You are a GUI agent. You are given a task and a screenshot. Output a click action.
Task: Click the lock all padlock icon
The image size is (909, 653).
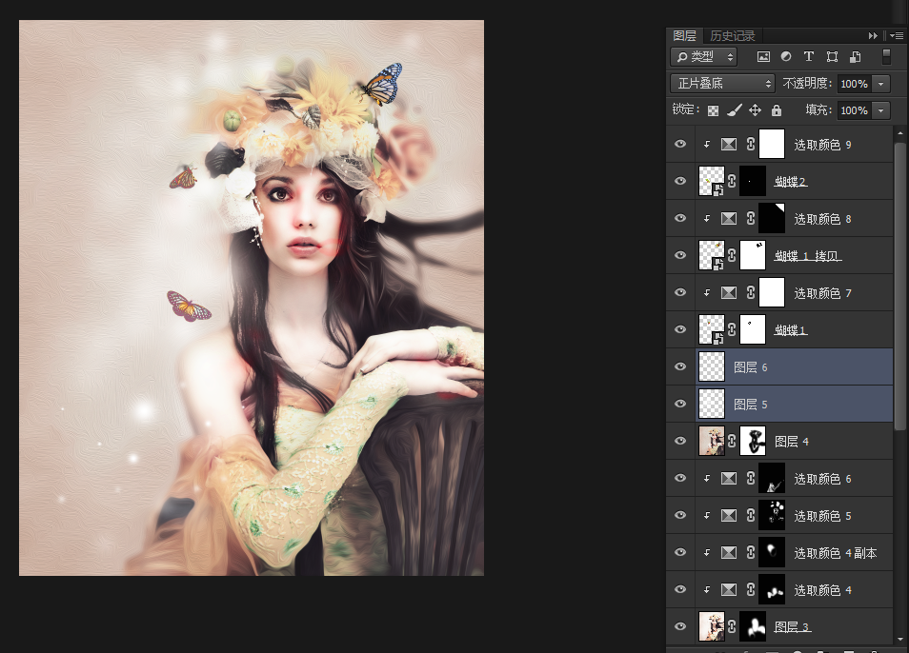776,110
